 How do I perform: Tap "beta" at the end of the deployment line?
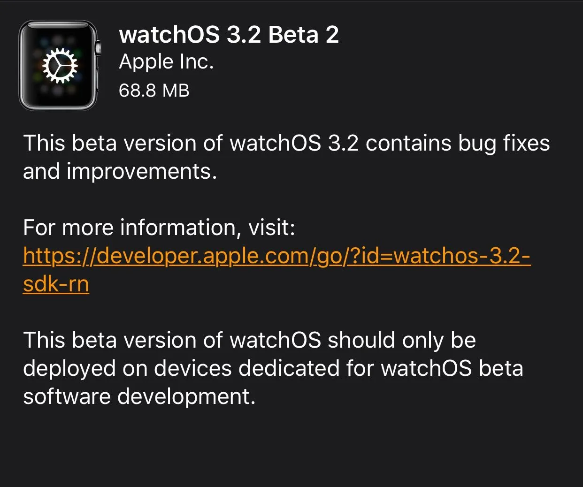click(501, 368)
